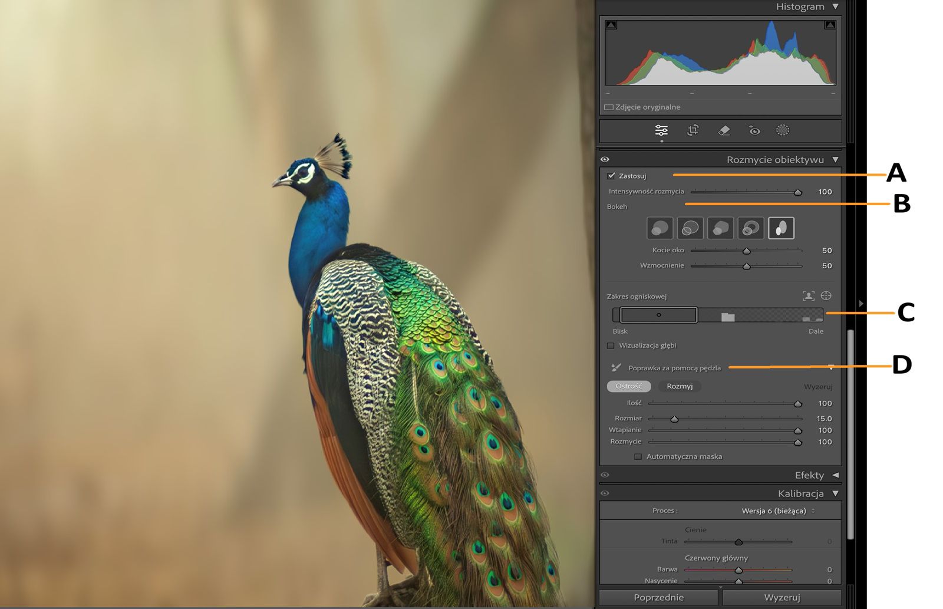Click the right panel scrollbar
This screenshot has height=609, width=943.
[x=850, y=433]
